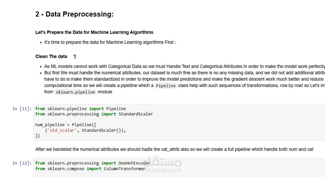Click the closing "])" line in cell 11
Image resolution: width=325 pixels, height=177 pixels.
tap(38, 136)
